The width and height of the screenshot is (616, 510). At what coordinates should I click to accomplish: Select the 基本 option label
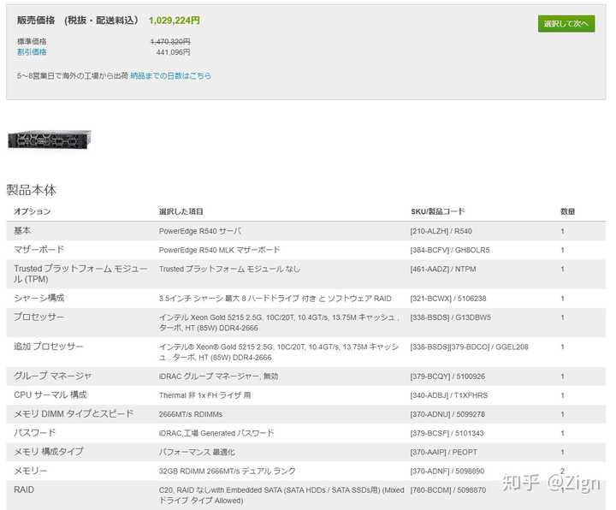pyautogui.click(x=22, y=231)
